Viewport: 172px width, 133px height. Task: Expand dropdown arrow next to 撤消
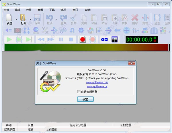tap(56, 19)
